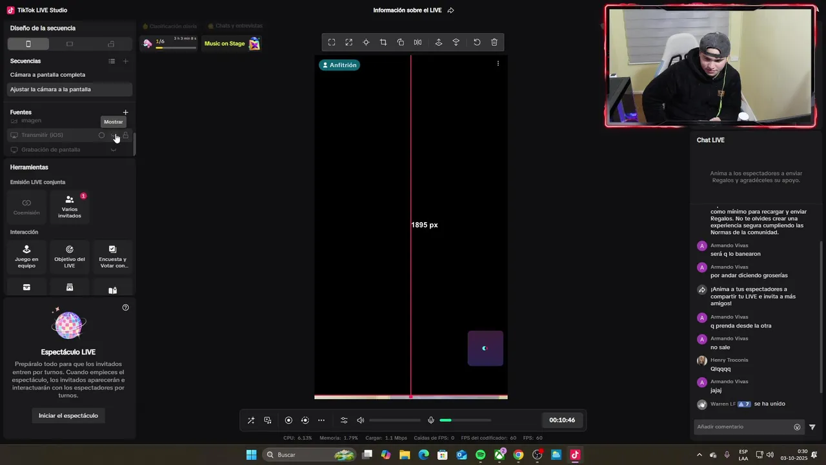Open the media music overlay icon
Image resolution: width=826 pixels, height=465 pixels.
click(268, 420)
